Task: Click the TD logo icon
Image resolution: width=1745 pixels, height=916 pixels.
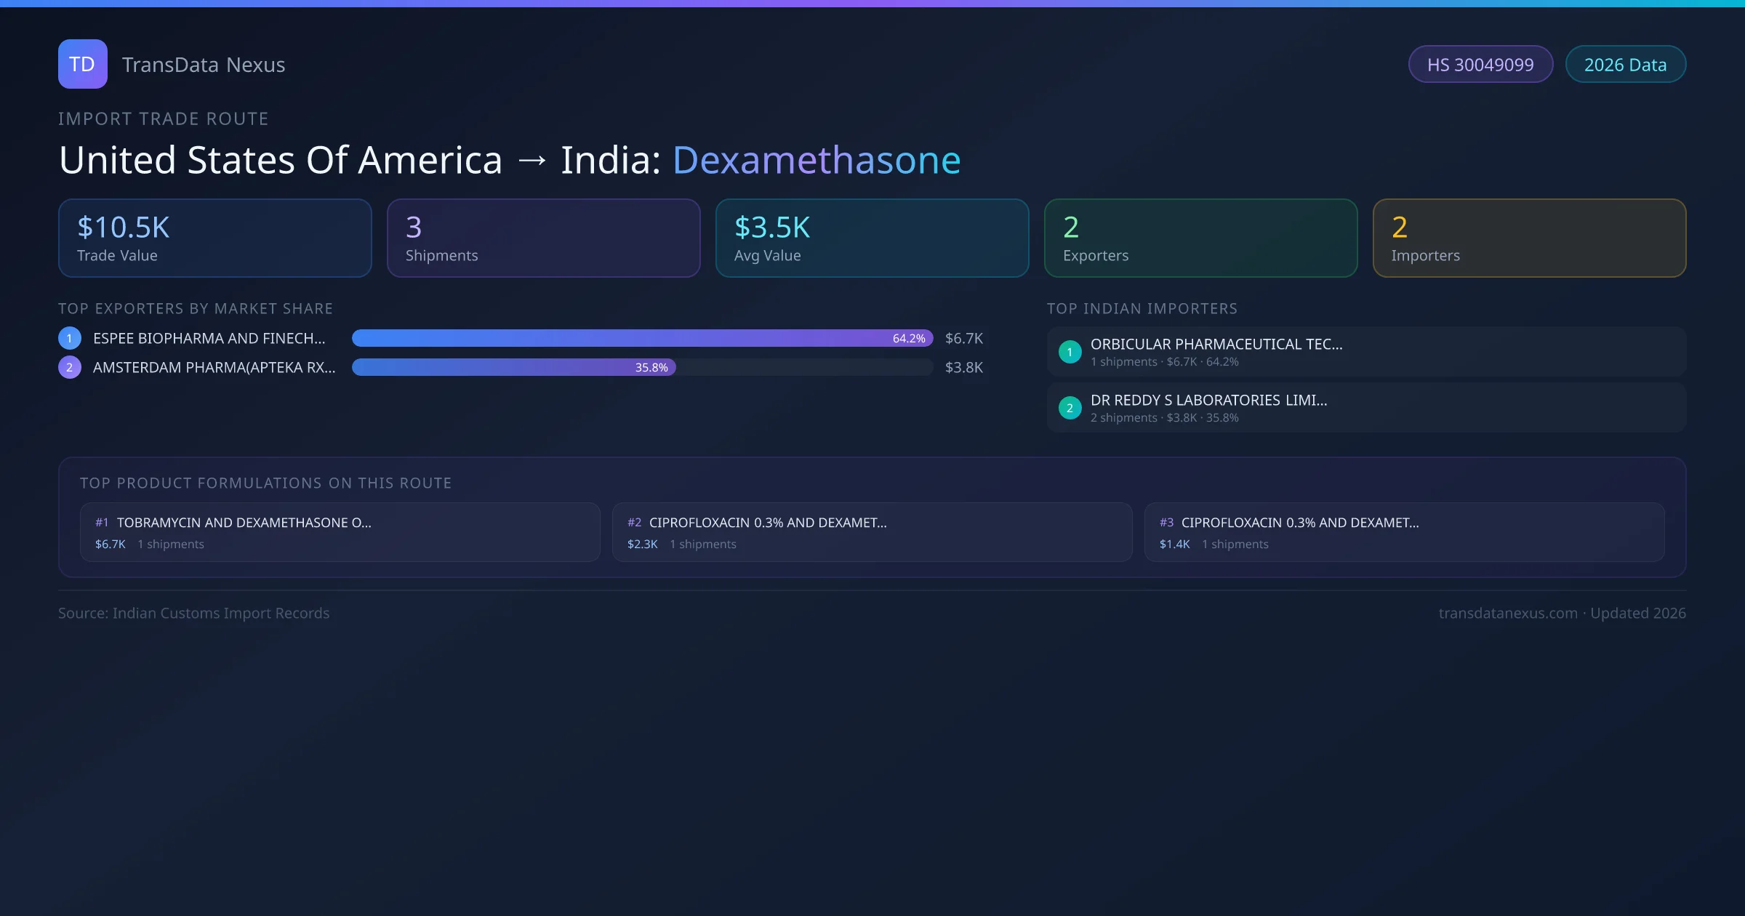Action: coord(82,64)
